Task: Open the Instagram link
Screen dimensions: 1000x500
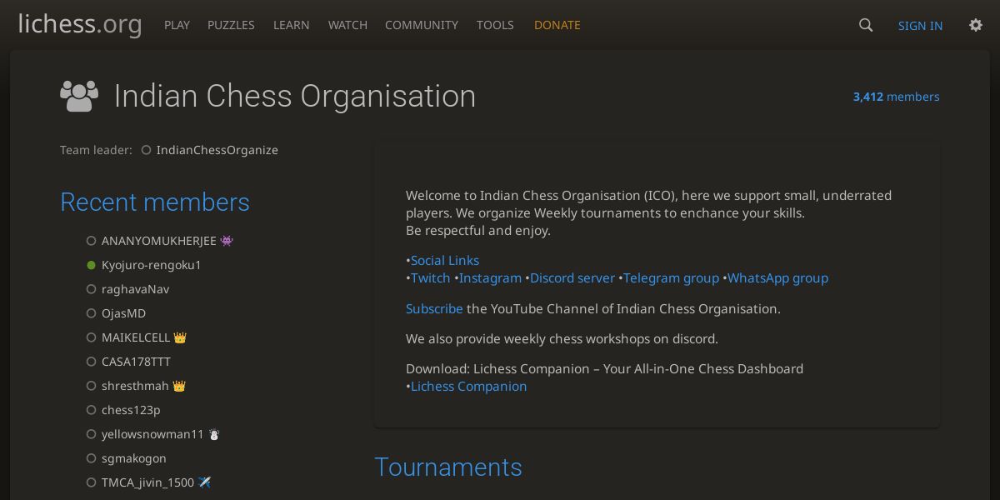Action: [490, 277]
